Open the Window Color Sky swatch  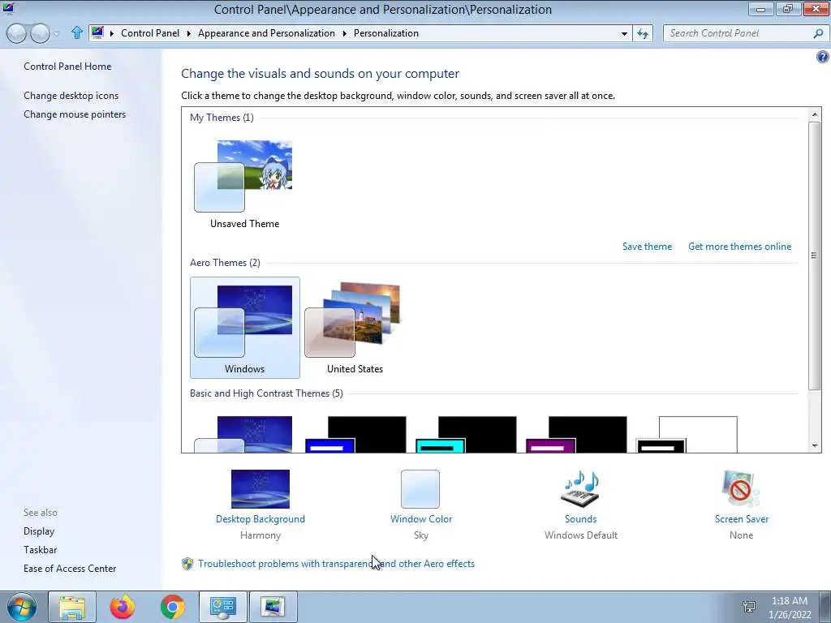click(x=420, y=489)
